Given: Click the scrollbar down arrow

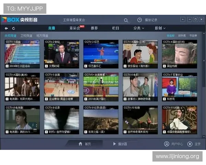Looking at the screenshot, I should point(204,136).
